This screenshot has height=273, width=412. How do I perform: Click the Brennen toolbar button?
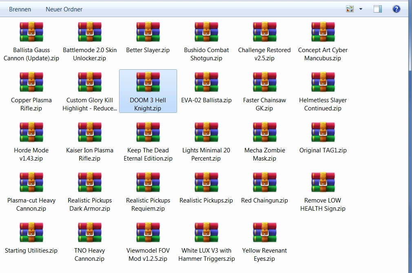click(20, 9)
